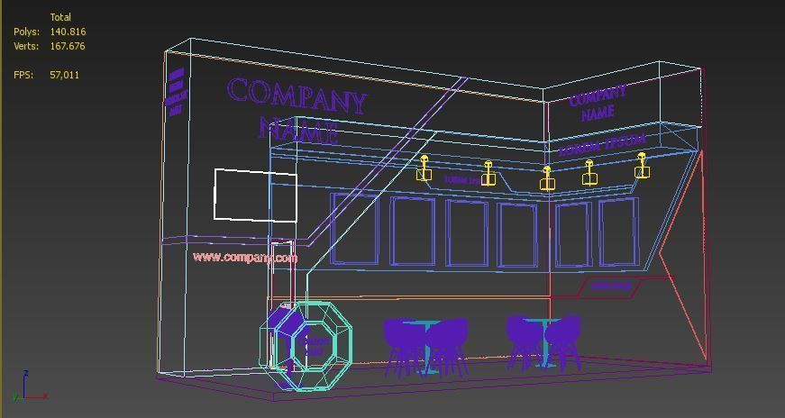Select the small red sign text near right wall
The height and width of the screenshot is (418, 785).
[x=610, y=286]
